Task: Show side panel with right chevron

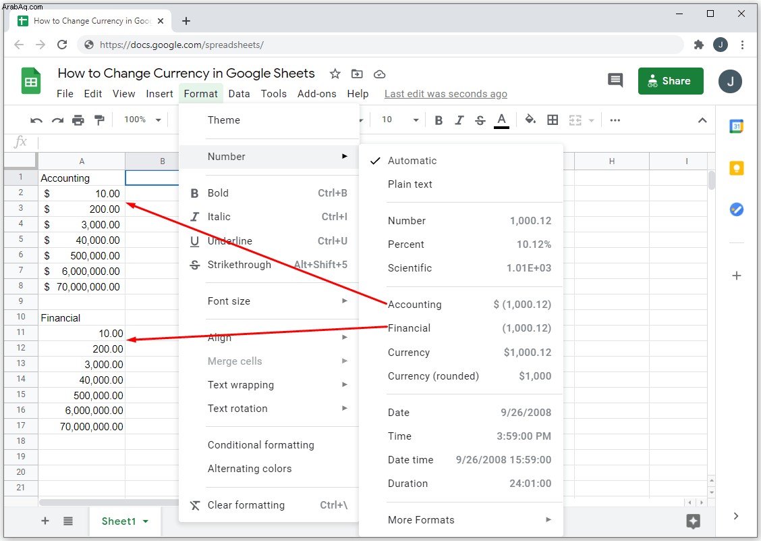Action: [736, 516]
